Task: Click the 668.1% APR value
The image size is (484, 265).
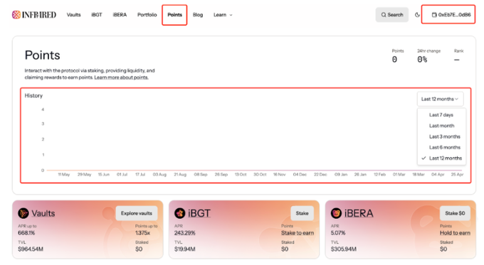Action: tap(26, 233)
